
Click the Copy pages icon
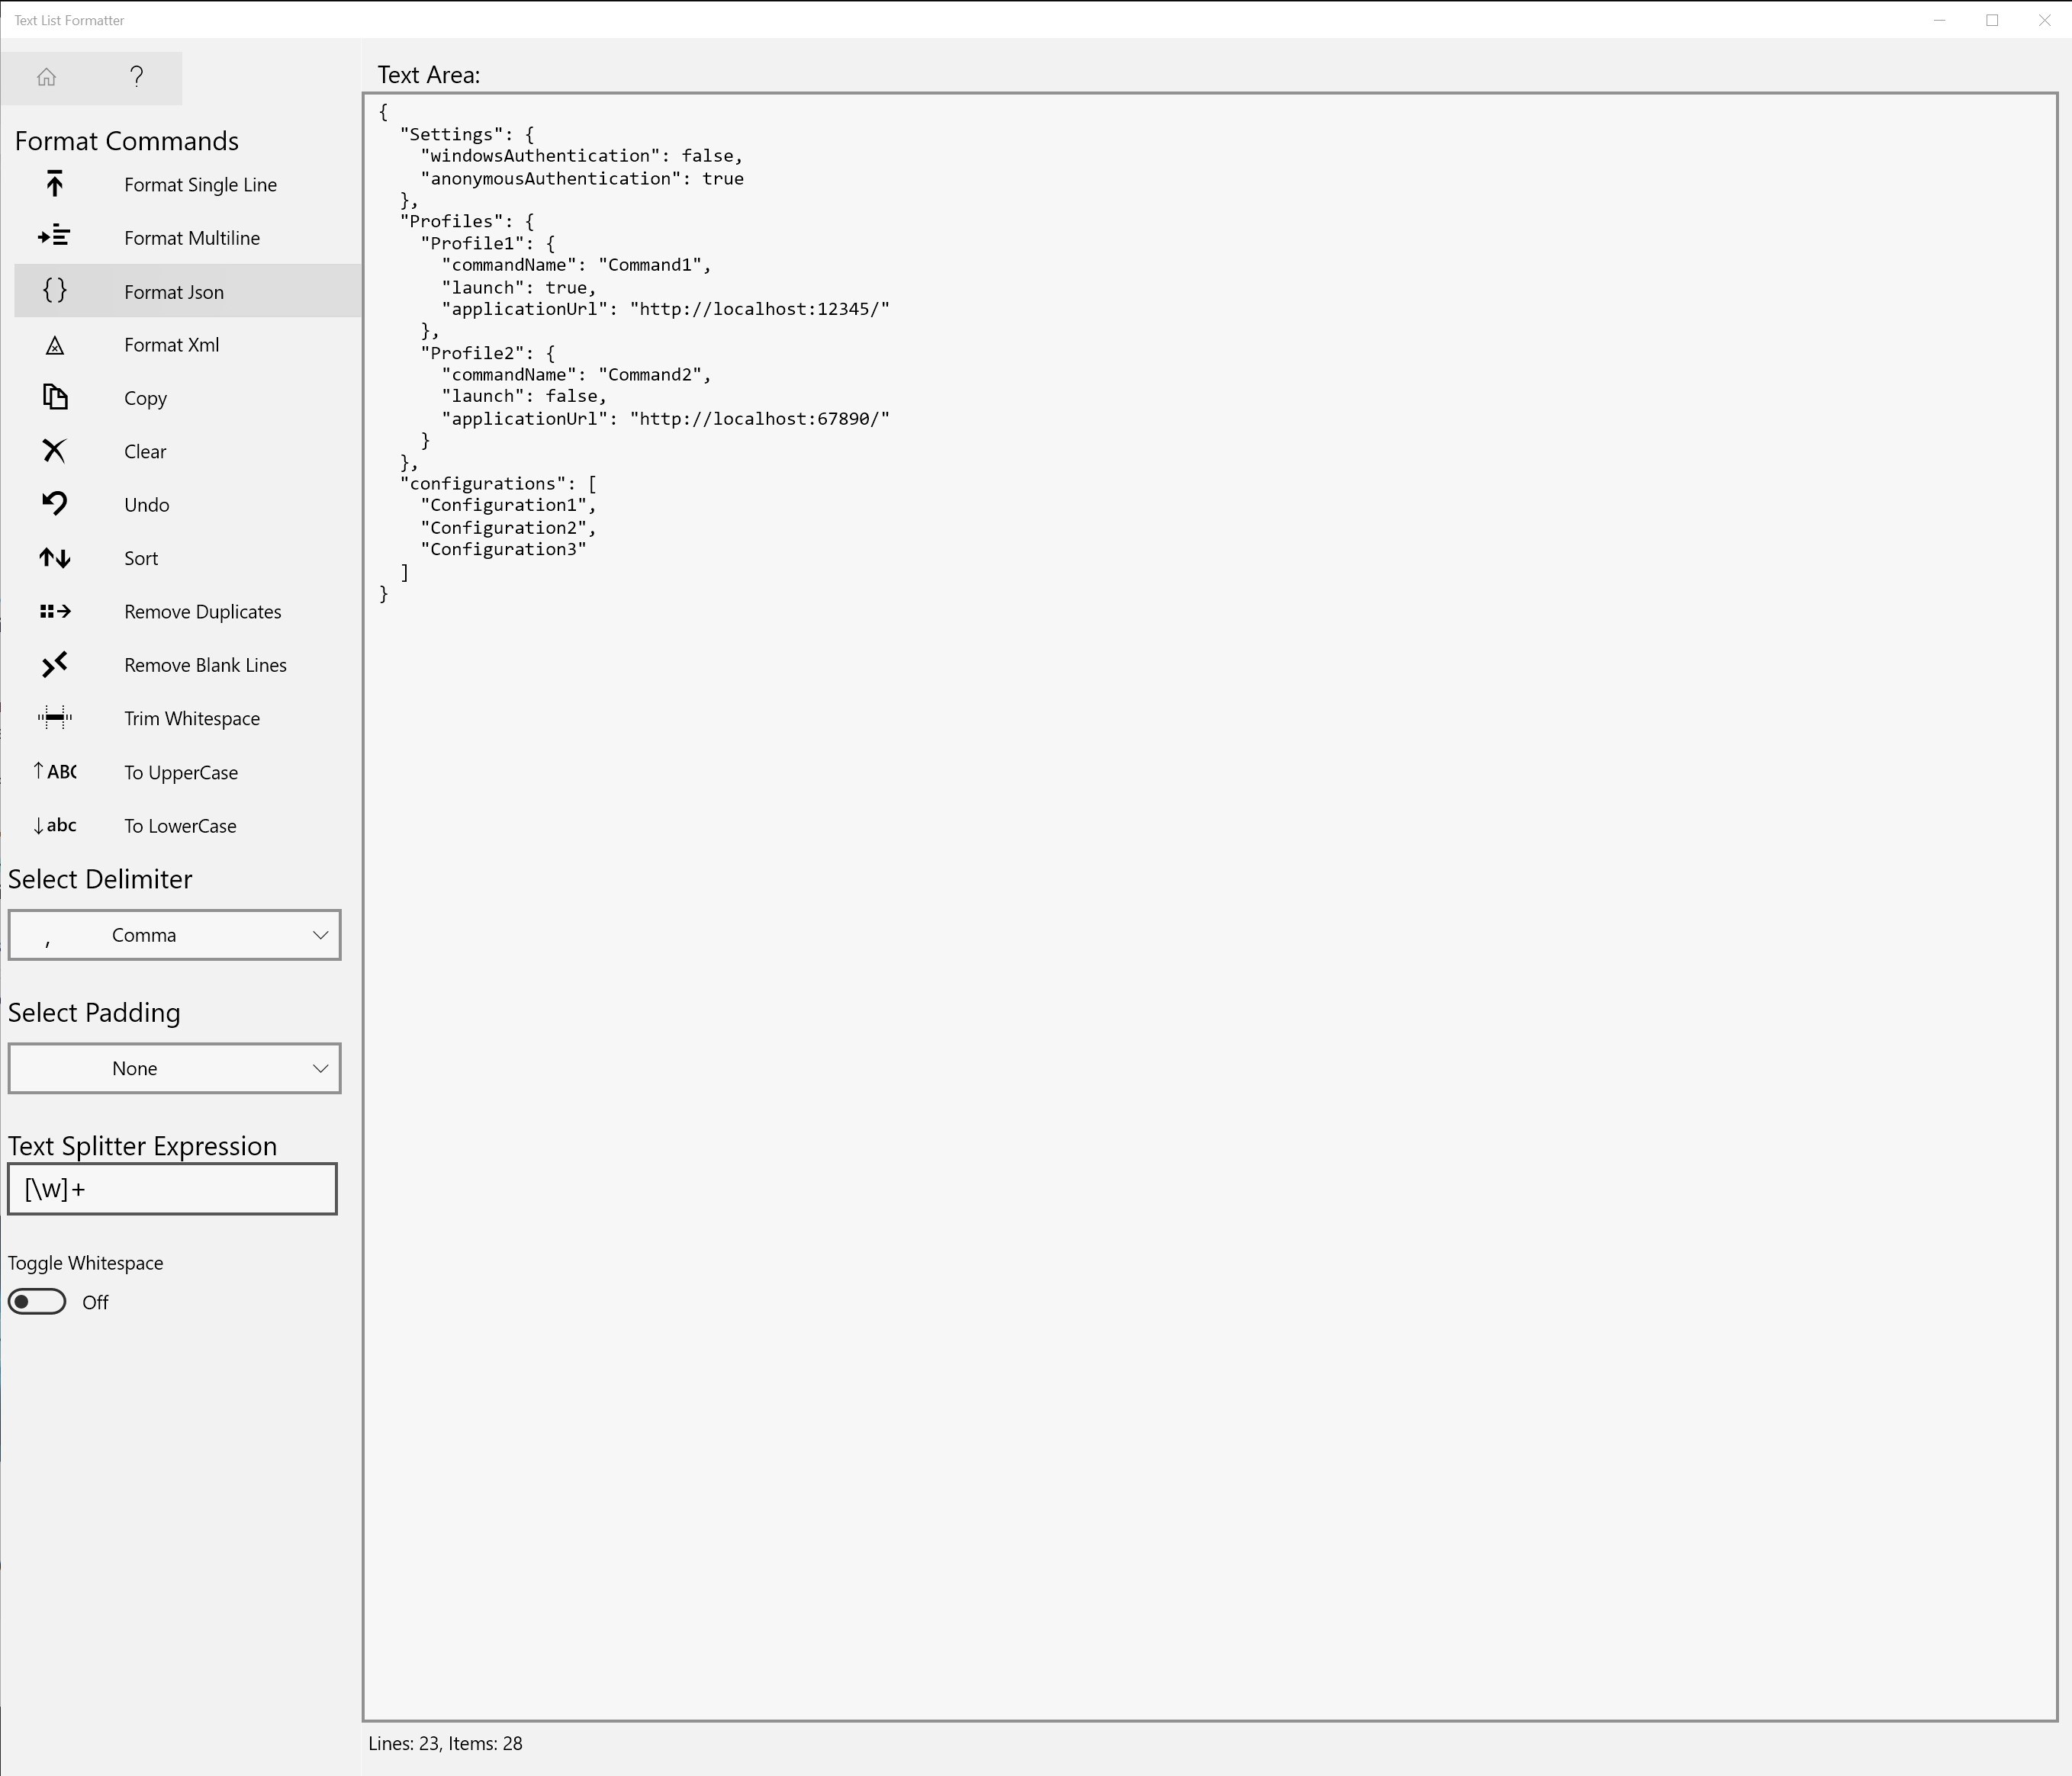(55, 398)
